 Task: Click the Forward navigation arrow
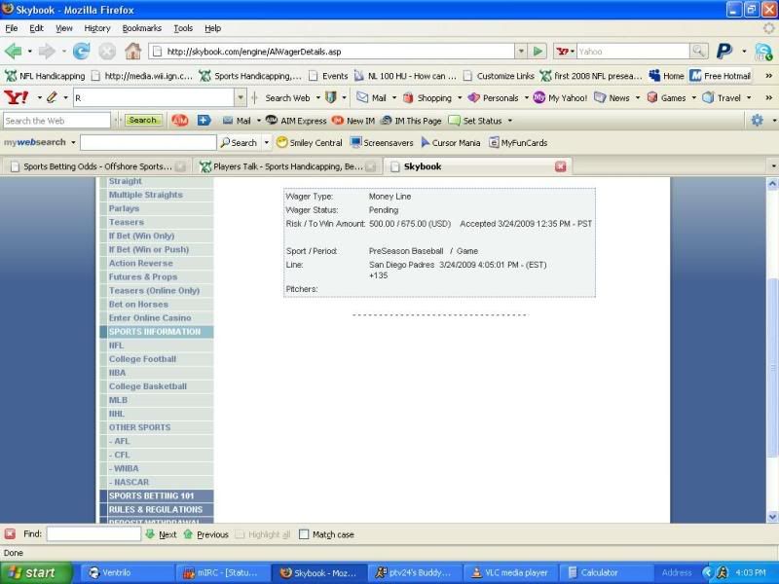(x=47, y=52)
